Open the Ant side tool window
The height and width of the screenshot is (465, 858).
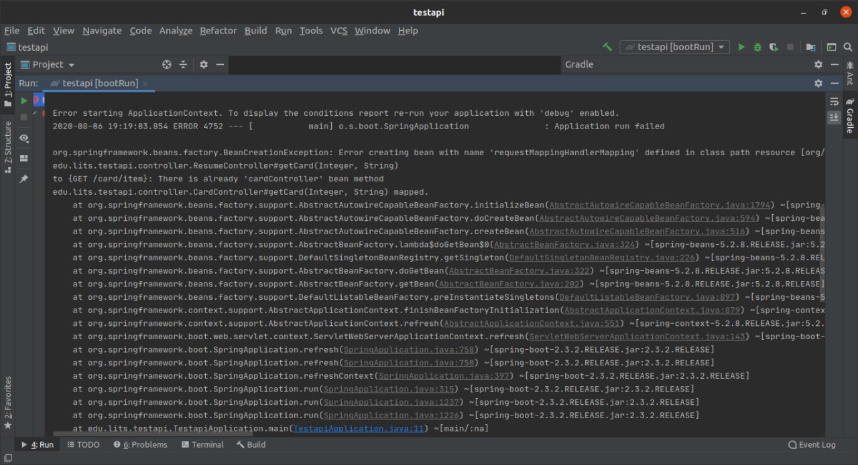pos(850,73)
